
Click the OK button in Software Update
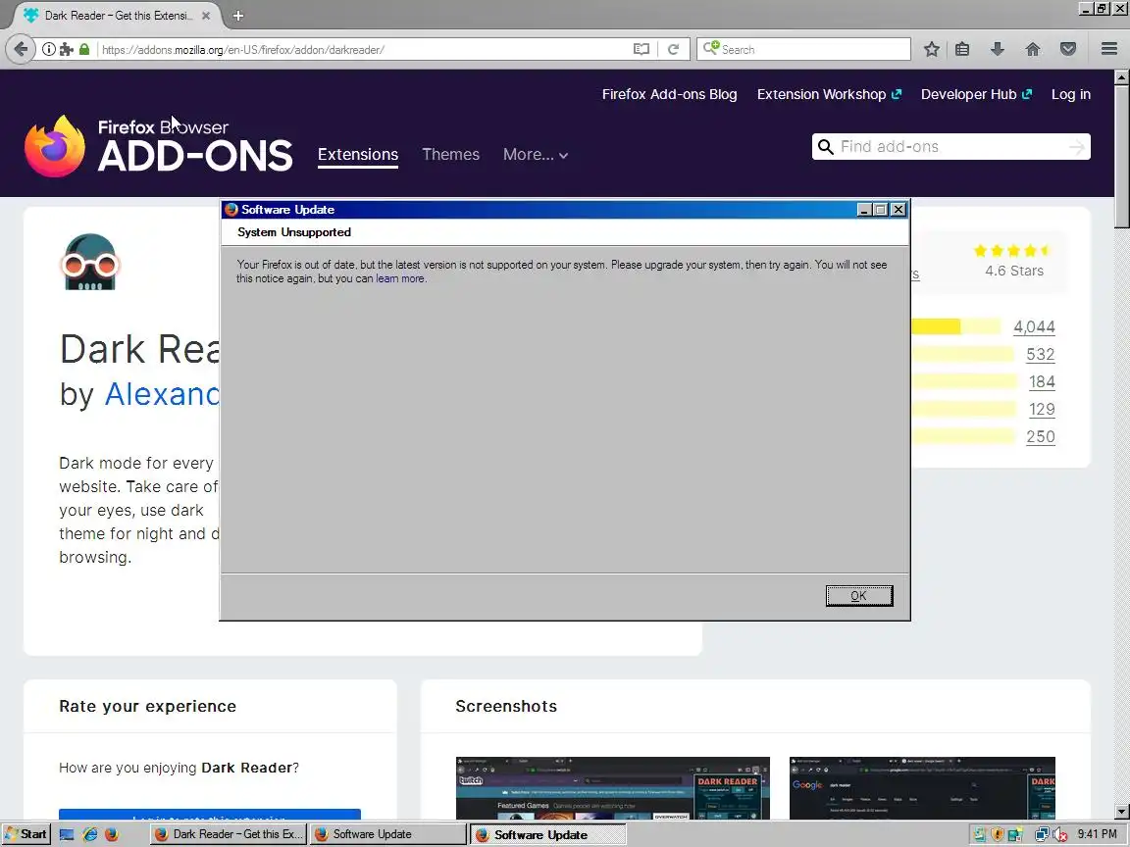859,596
